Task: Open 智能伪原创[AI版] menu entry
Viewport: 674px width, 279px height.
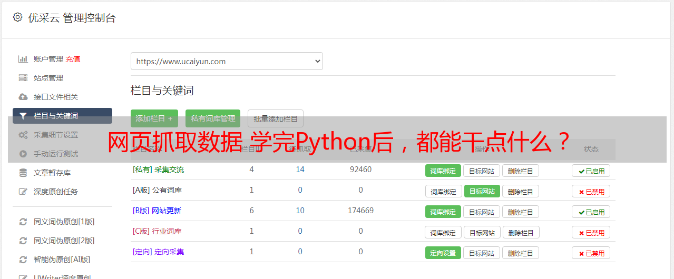Action: [x=62, y=260]
